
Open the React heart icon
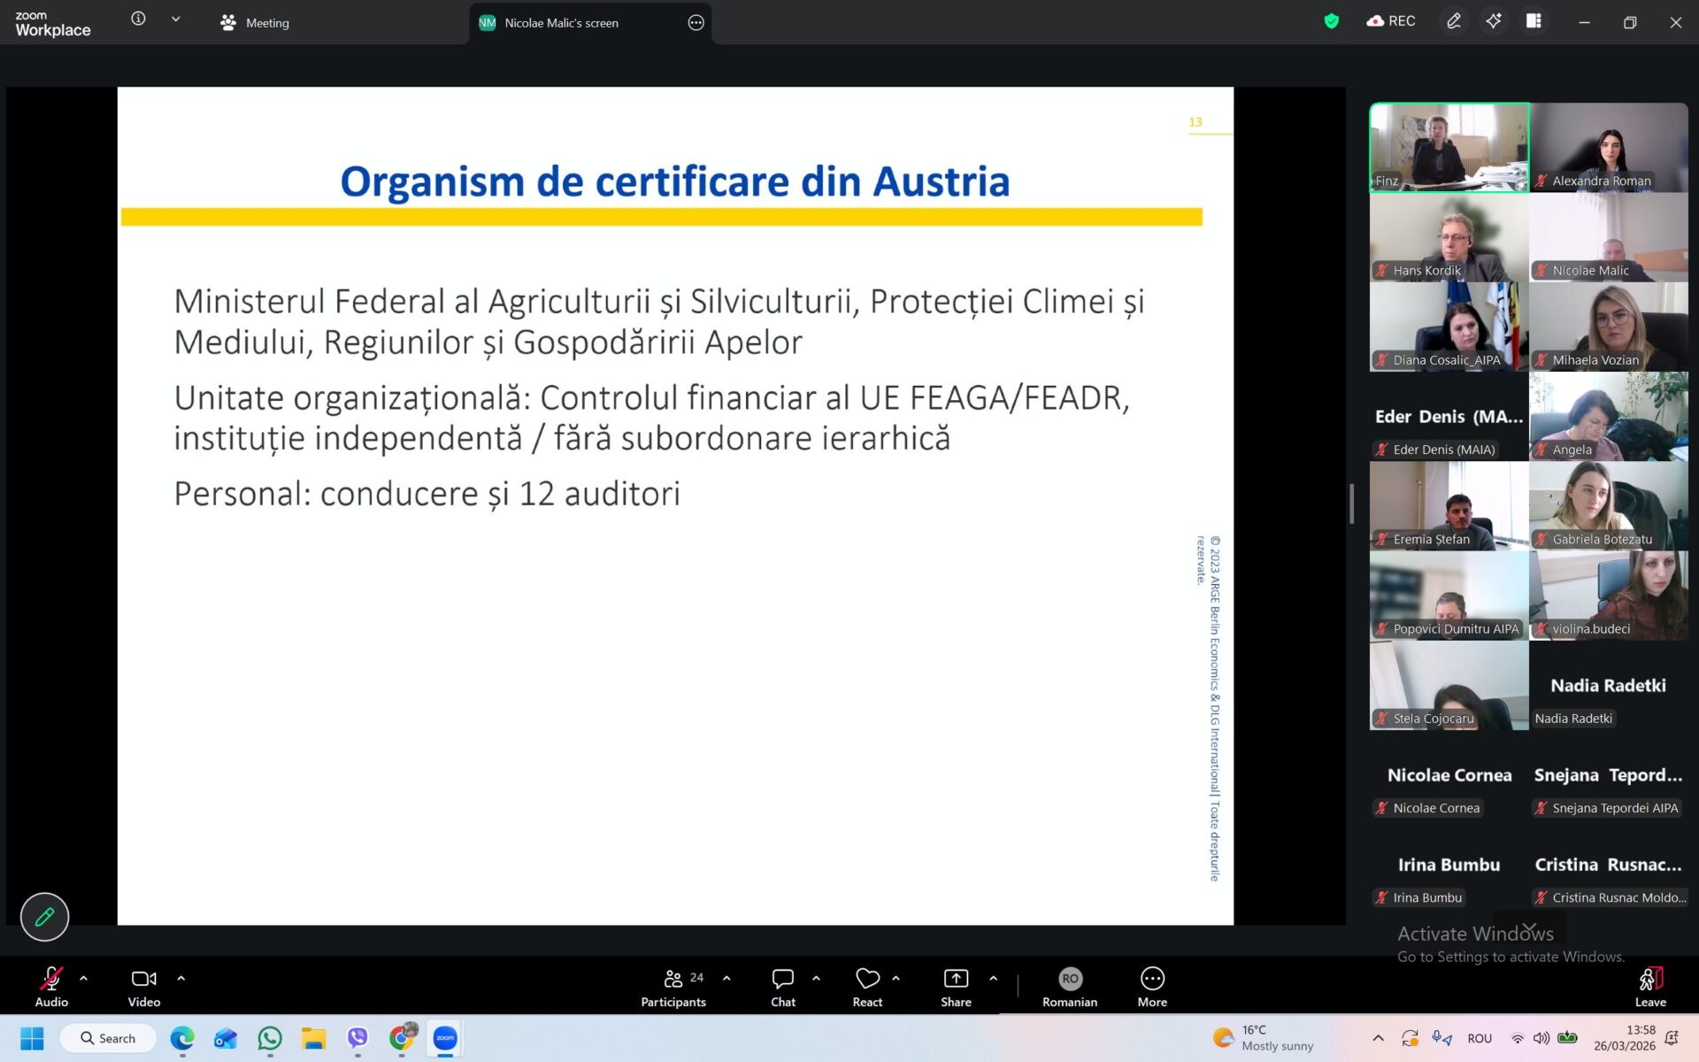point(867,986)
